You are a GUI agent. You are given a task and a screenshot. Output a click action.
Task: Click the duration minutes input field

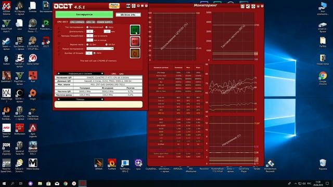pos(107,31)
